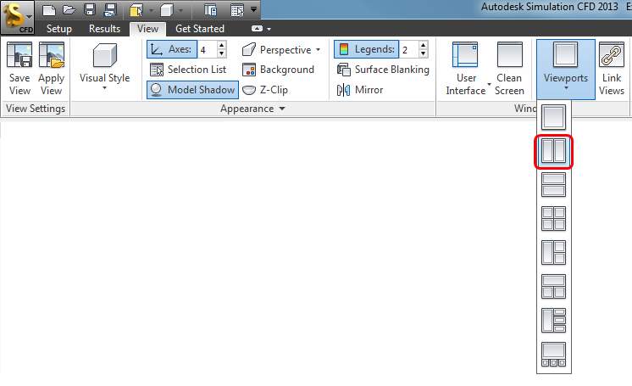Select the View ribbon tab
The image size is (632, 386).
(147, 29)
